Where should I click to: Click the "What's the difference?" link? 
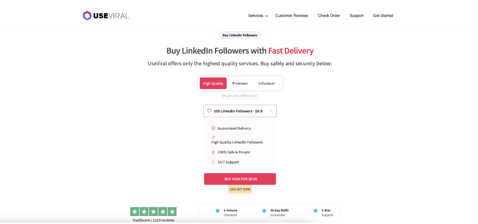(x=240, y=96)
